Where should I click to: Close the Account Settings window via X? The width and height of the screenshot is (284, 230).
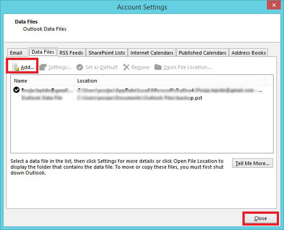point(274,5)
